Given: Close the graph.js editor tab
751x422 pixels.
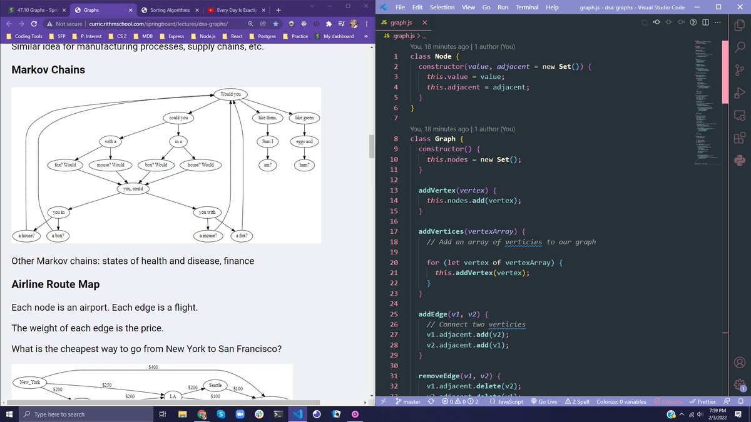Looking at the screenshot, I should [425, 23].
